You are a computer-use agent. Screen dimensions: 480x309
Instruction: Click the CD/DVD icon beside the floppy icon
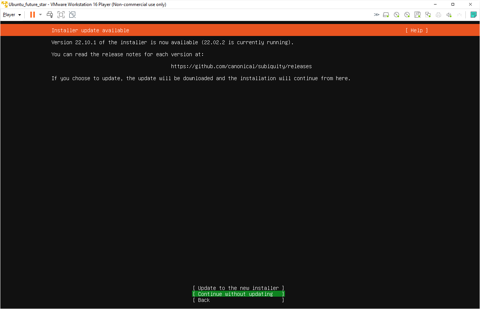[x=407, y=15]
